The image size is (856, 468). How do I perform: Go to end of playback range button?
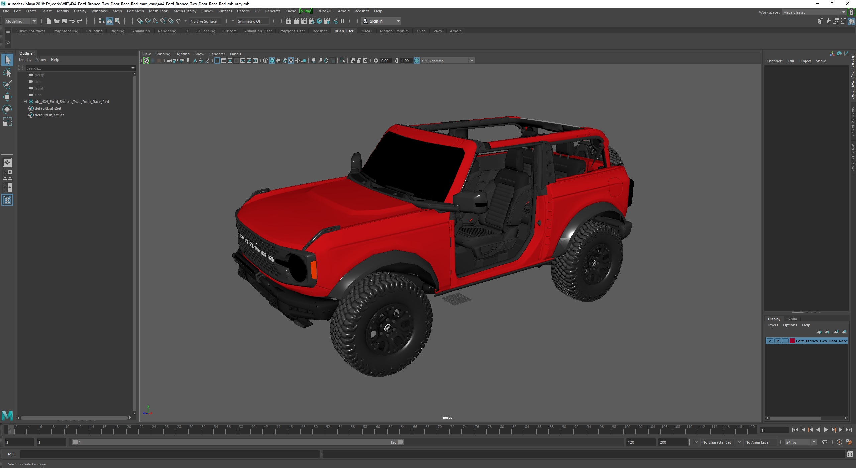coord(849,430)
